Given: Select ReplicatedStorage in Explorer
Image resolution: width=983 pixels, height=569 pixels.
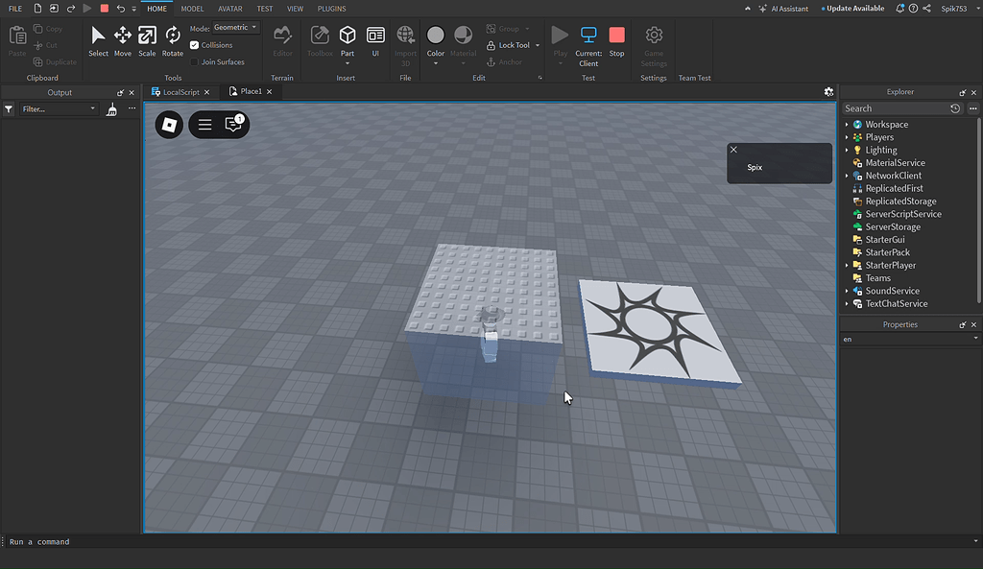Looking at the screenshot, I should 900,202.
